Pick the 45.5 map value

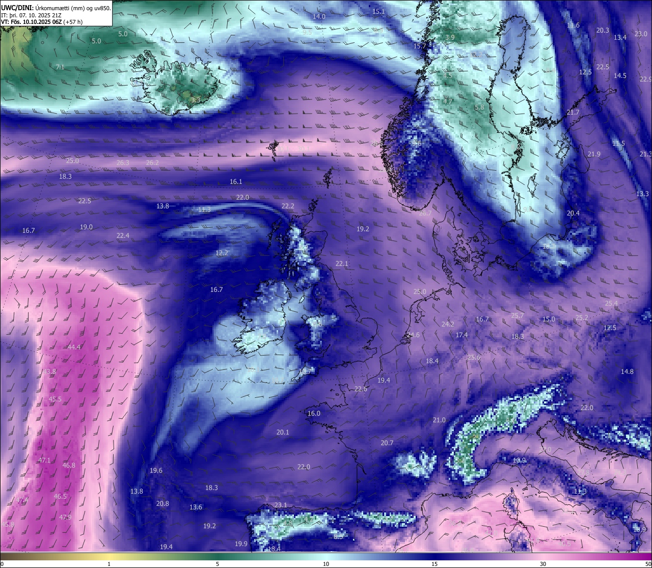point(55,399)
